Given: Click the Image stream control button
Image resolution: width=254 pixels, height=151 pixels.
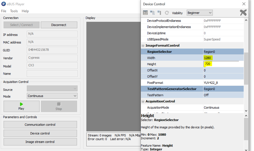Looking at the screenshot, I should (x=40, y=142).
